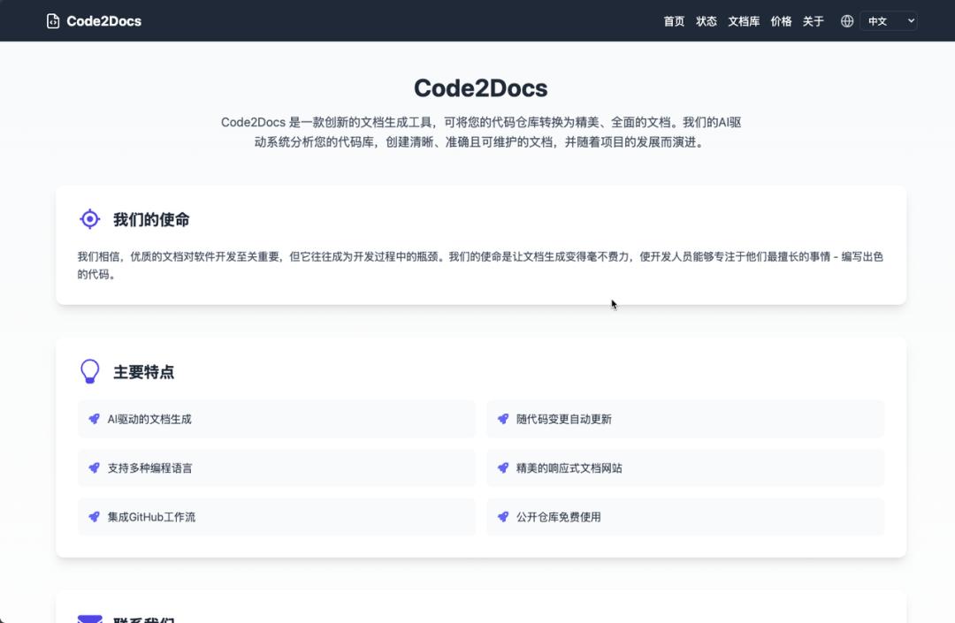
Task: Click the lightbulb icon beside 主要特点
Action: point(89,371)
